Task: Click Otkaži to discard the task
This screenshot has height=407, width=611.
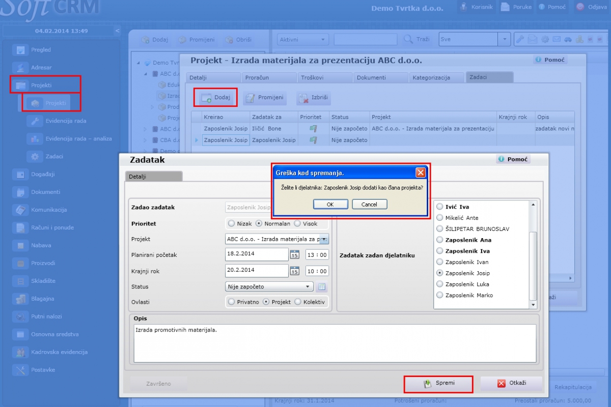Action: pyautogui.click(x=511, y=383)
